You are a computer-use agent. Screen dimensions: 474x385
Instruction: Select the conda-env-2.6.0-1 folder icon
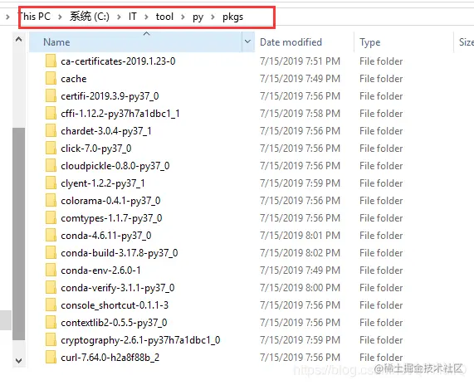tap(51, 270)
